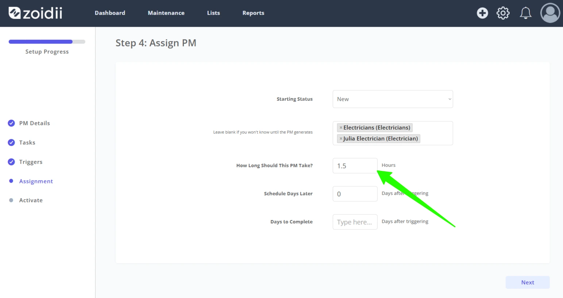Image resolution: width=563 pixels, height=298 pixels.
Task: Click the assignee multi-select field
Action: pos(393,133)
